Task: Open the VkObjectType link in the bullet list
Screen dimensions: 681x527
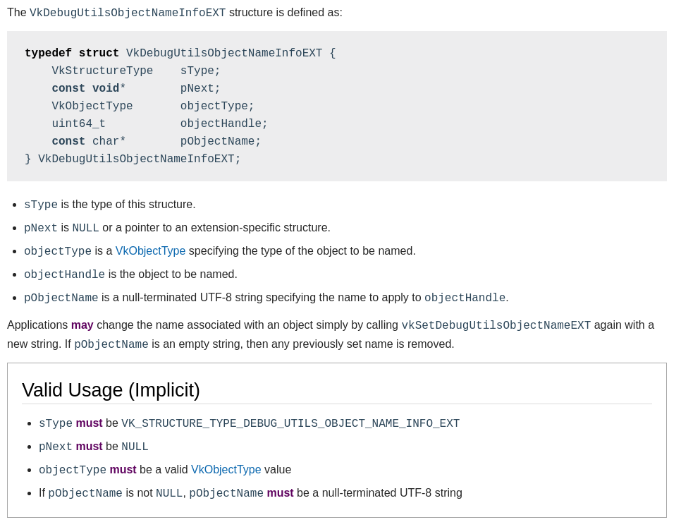Action: point(150,251)
